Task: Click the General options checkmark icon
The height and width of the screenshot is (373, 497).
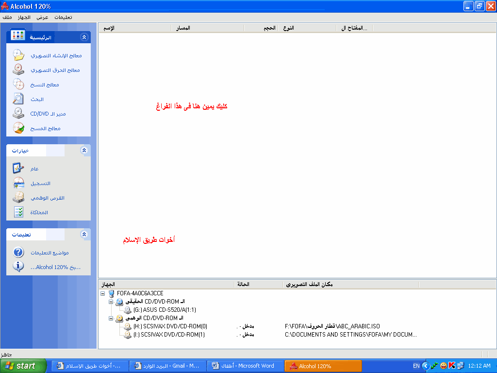Action: pyautogui.click(x=18, y=169)
